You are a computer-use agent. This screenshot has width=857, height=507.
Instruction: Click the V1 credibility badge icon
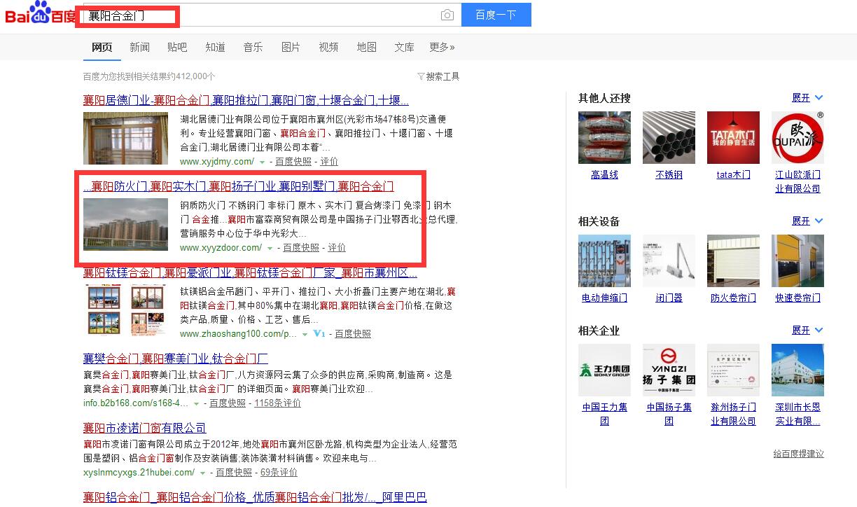[319, 334]
